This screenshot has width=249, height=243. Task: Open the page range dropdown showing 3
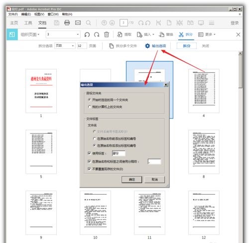click(63, 34)
